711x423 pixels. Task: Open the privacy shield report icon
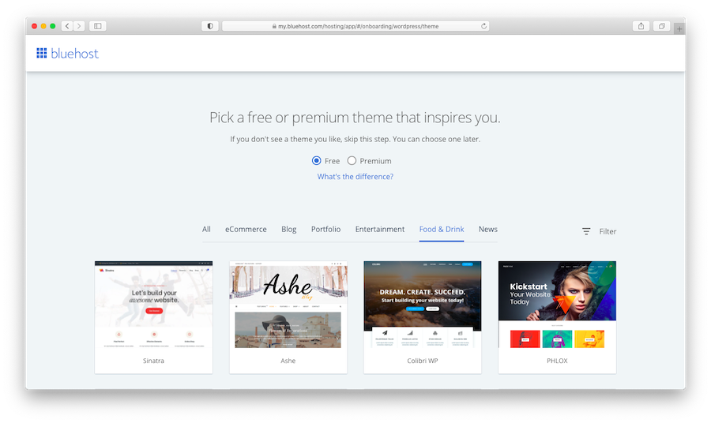pyautogui.click(x=210, y=26)
